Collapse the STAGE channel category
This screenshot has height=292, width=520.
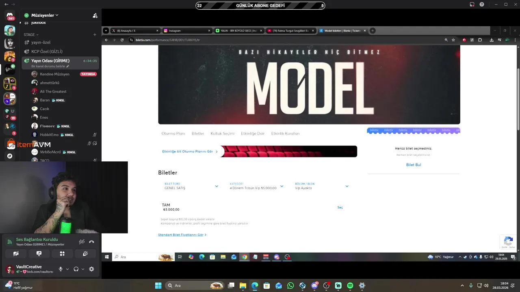[x=31, y=34]
